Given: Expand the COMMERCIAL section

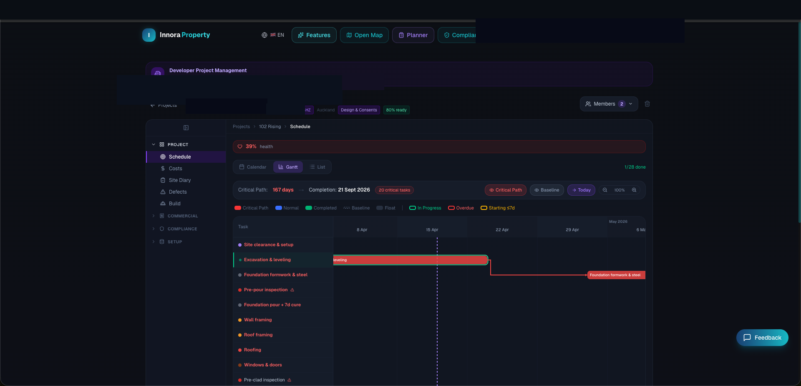Looking at the screenshot, I should [x=186, y=216].
